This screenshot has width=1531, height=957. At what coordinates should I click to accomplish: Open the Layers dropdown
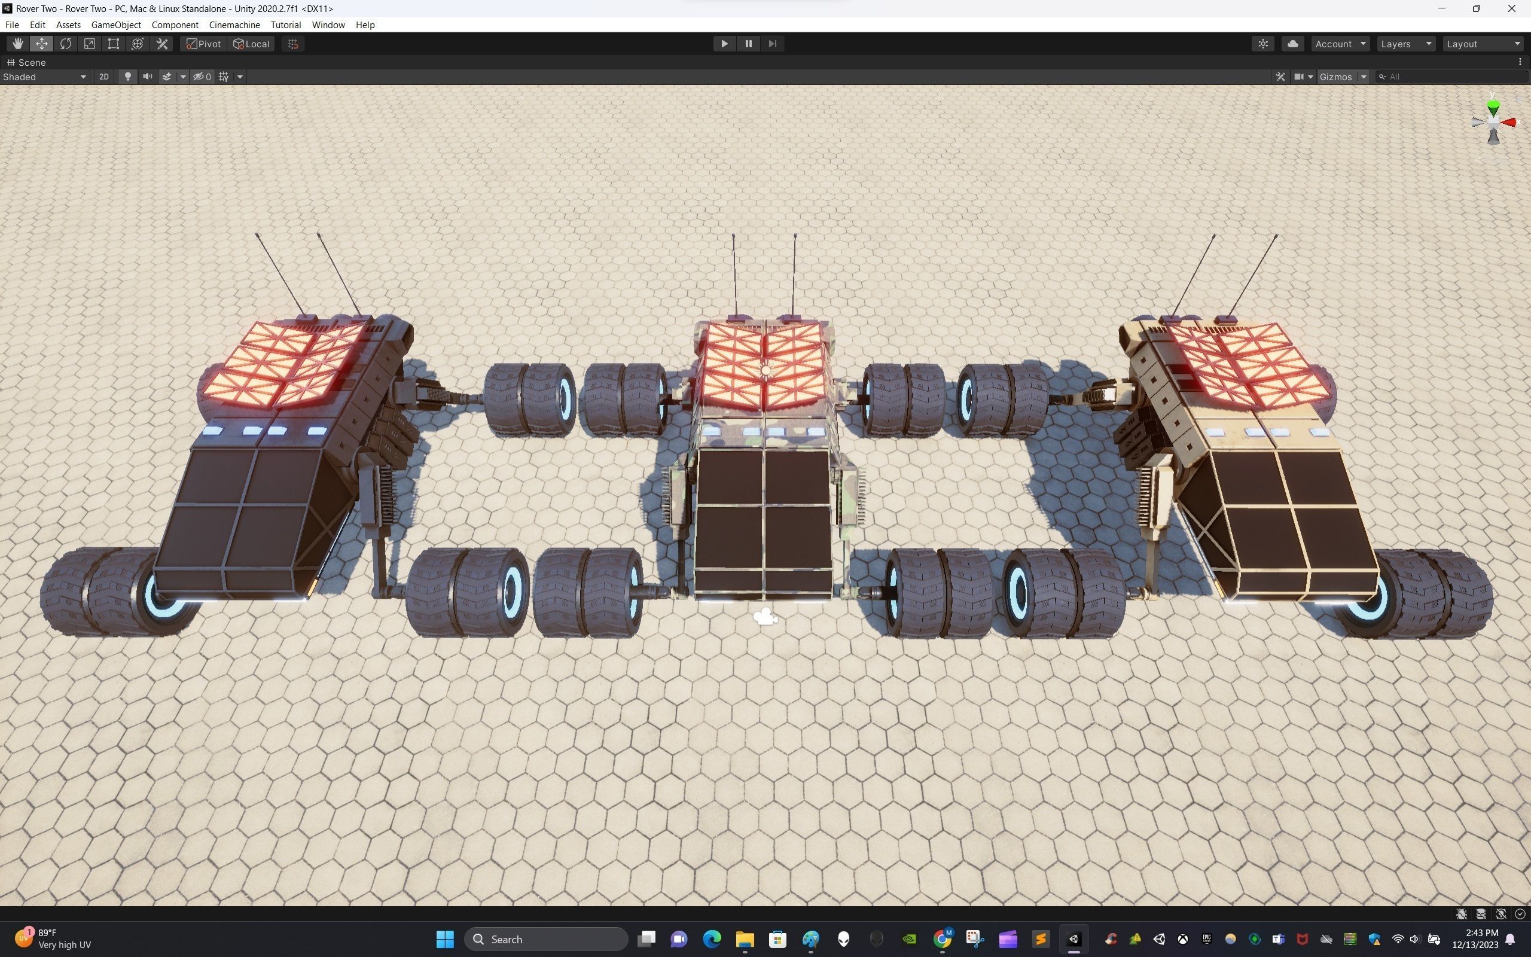pyautogui.click(x=1406, y=44)
